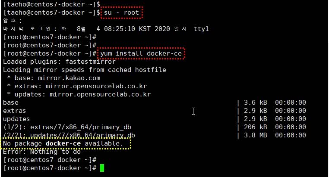The image size is (329, 177).
Task: Click extras mirror 'mirror.opensourcelab.co.kr' text
Action: point(96,86)
